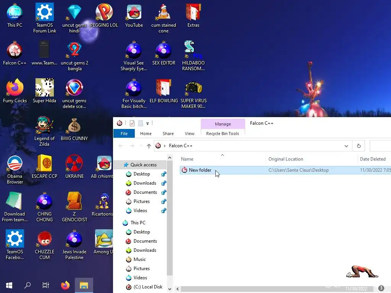Sort by the Name column header
The height and width of the screenshot is (293, 391).
pyautogui.click(x=222, y=159)
